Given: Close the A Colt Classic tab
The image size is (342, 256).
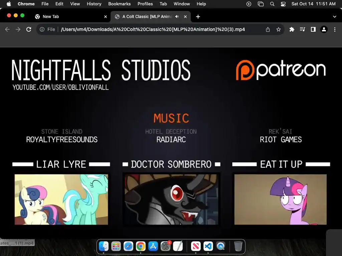Looking at the screenshot, I should [185, 17].
